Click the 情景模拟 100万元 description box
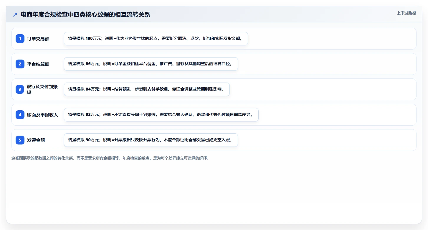This screenshot has width=428, height=230. (x=156, y=39)
